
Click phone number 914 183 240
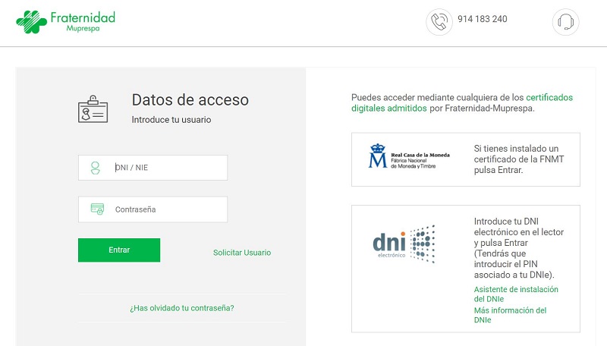pyautogui.click(x=483, y=19)
